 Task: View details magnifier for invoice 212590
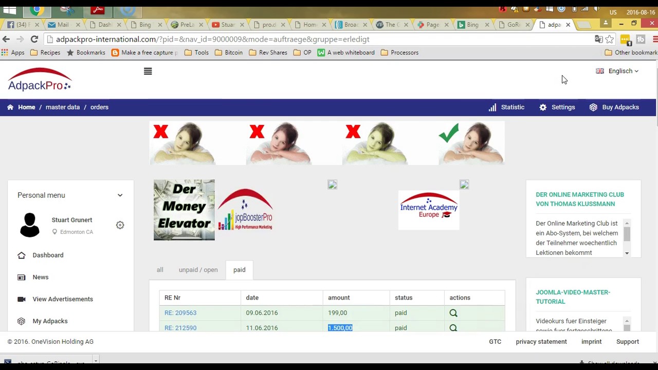point(453,327)
